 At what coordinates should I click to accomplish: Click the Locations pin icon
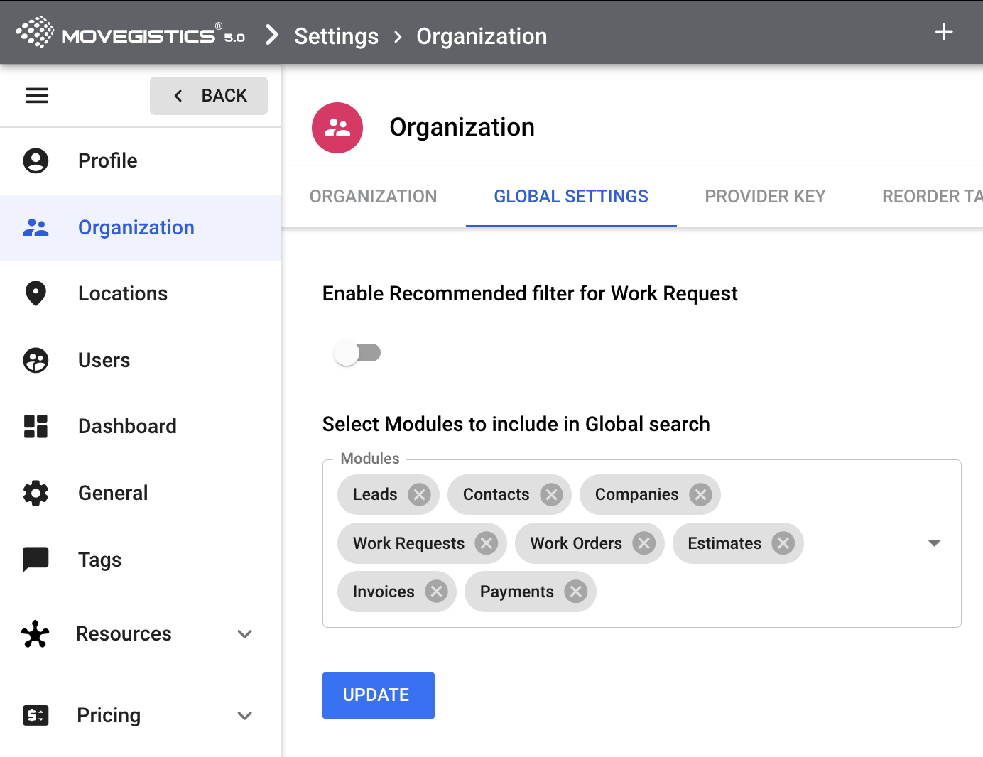point(36,293)
